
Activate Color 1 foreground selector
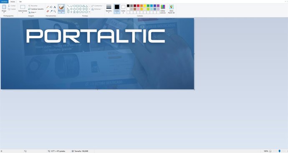[x=117, y=9]
